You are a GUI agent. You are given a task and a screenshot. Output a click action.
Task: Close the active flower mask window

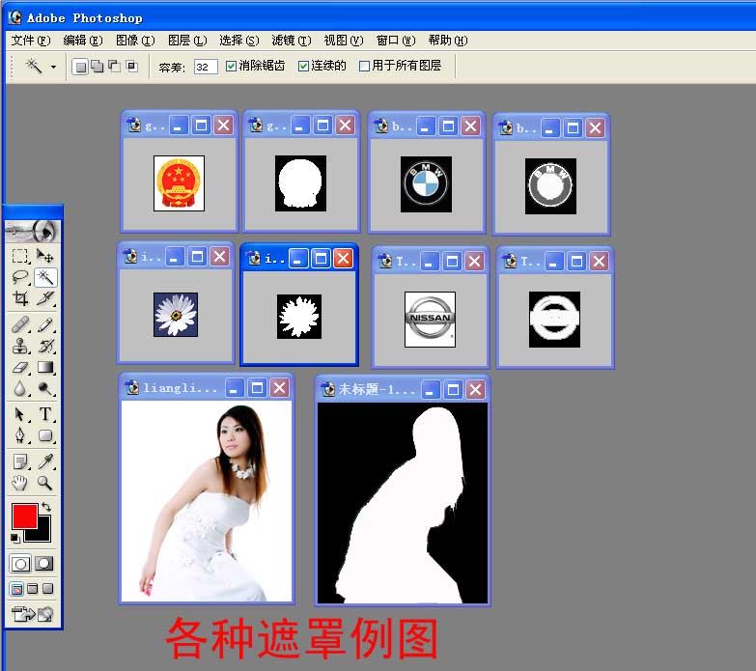point(344,259)
